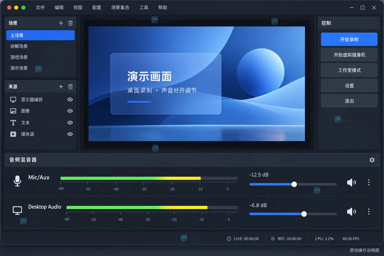
Task: Click the Mic/Aux level meter bar
Action: pyautogui.click(x=149, y=178)
